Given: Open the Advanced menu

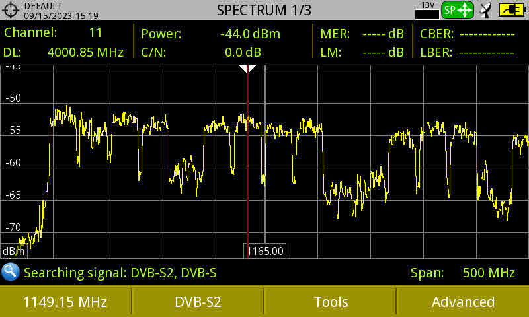Looking at the screenshot, I should point(464,302).
